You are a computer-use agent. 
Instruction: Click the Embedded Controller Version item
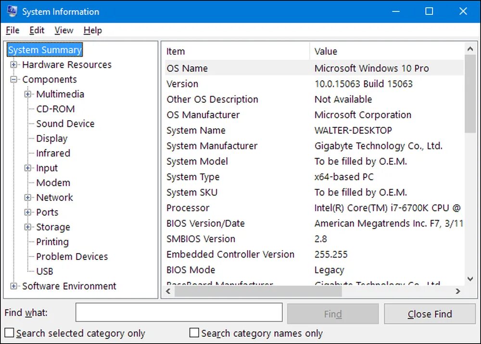230,255
